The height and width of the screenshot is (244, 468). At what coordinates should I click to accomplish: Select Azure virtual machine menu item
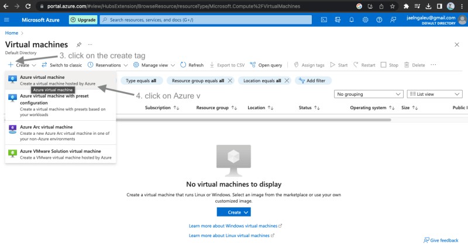[x=61, y=80]
